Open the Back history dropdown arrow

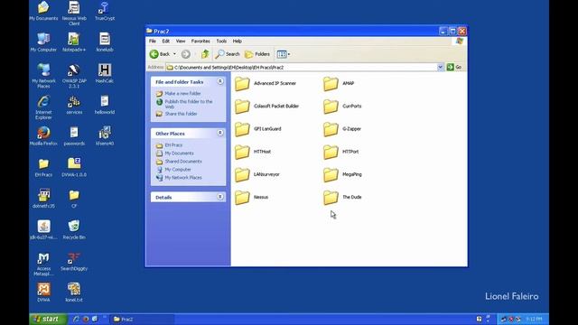click(x=174, y=54)
